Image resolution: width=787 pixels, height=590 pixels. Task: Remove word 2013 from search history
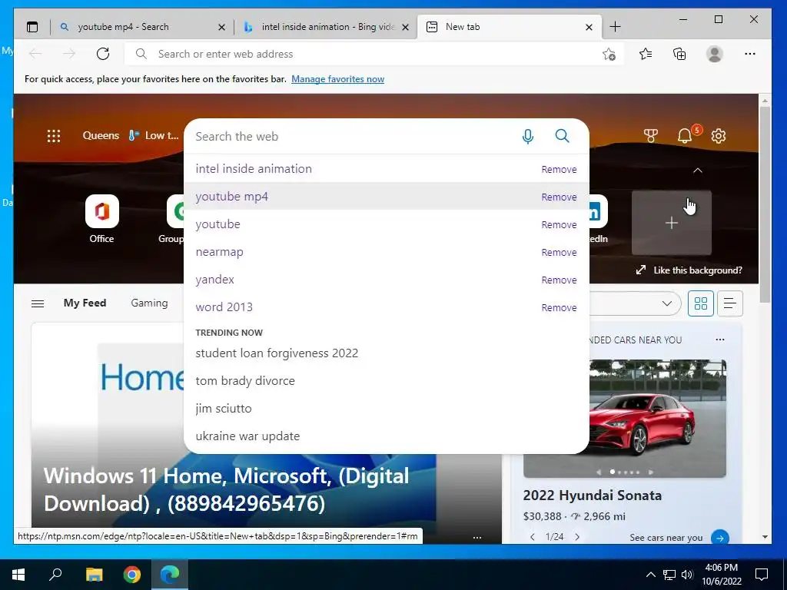click(x=559, y=307)
